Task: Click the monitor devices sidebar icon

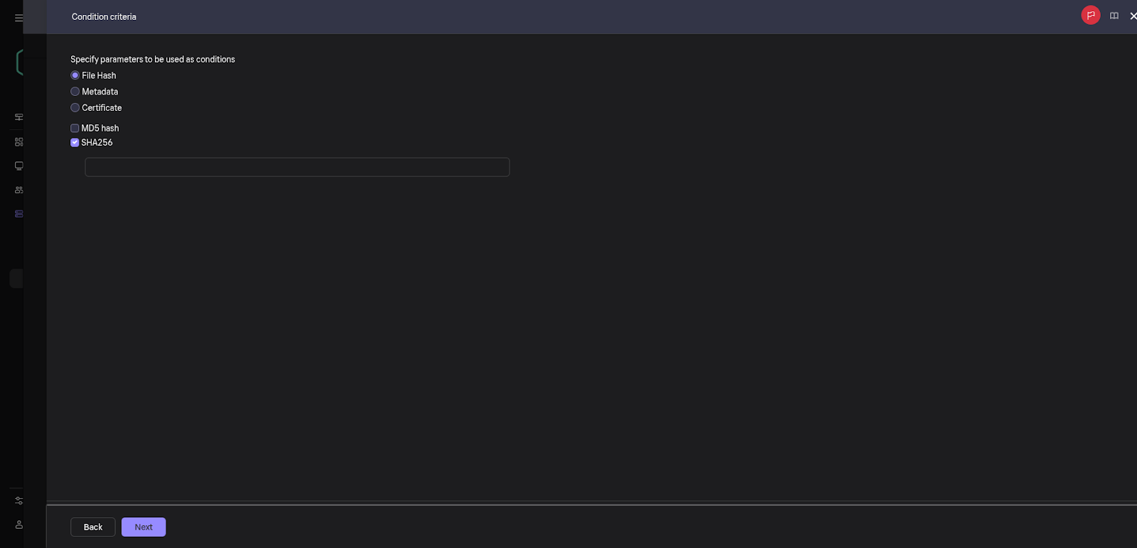Action: point(19,166)
